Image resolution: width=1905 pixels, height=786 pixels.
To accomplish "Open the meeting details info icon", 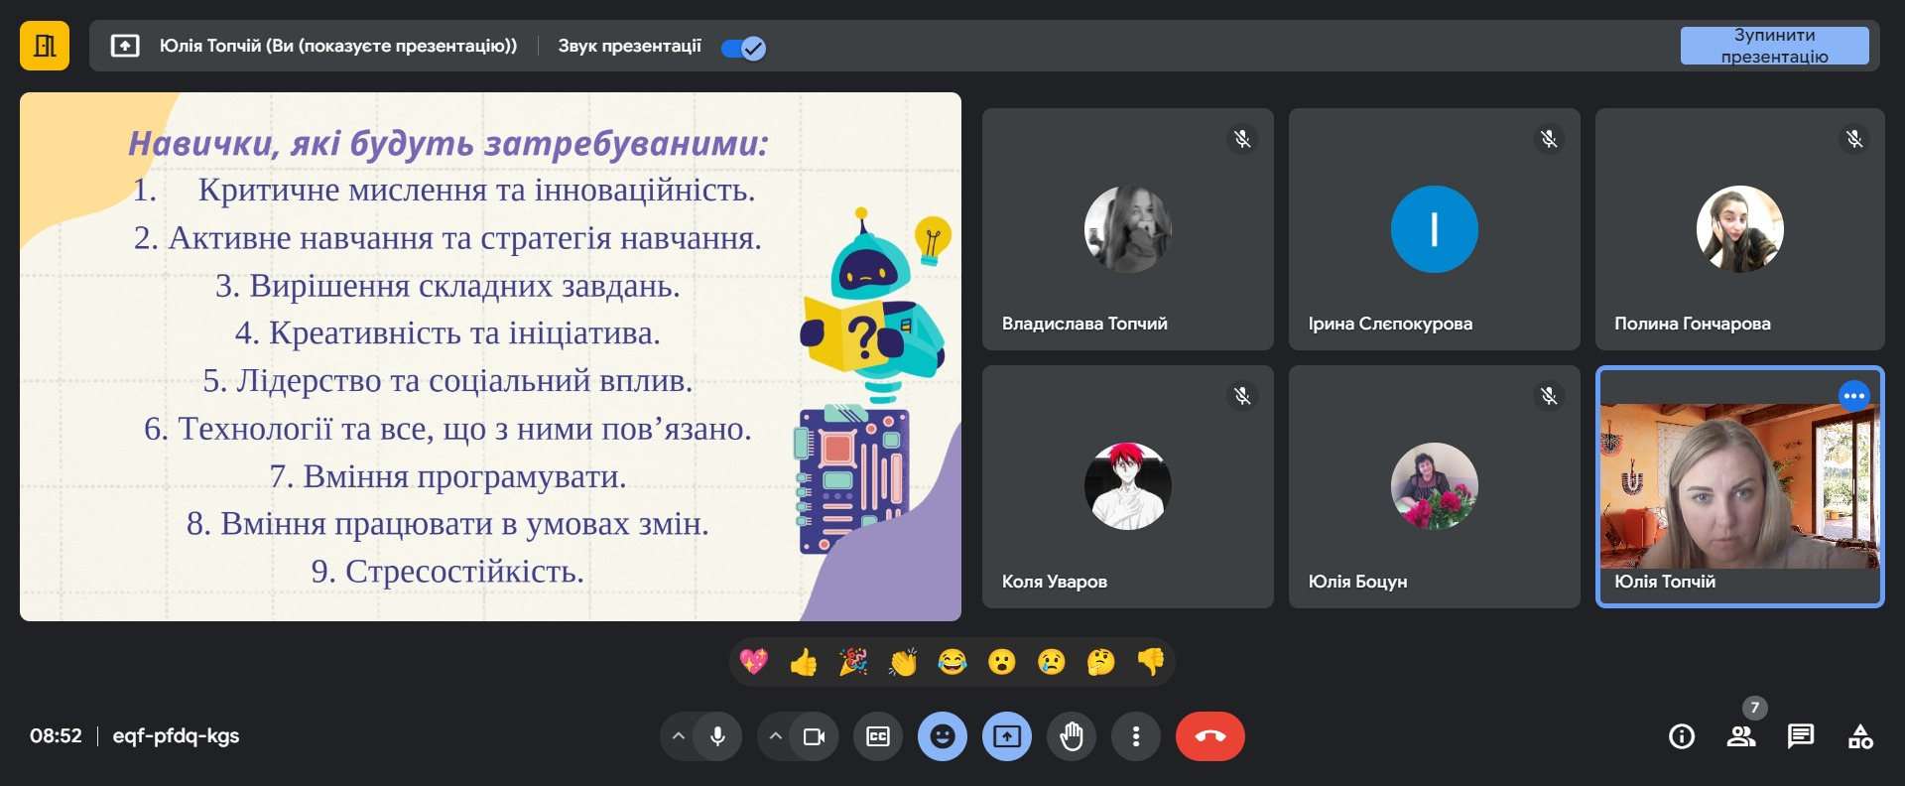I will click(1682, 736).
